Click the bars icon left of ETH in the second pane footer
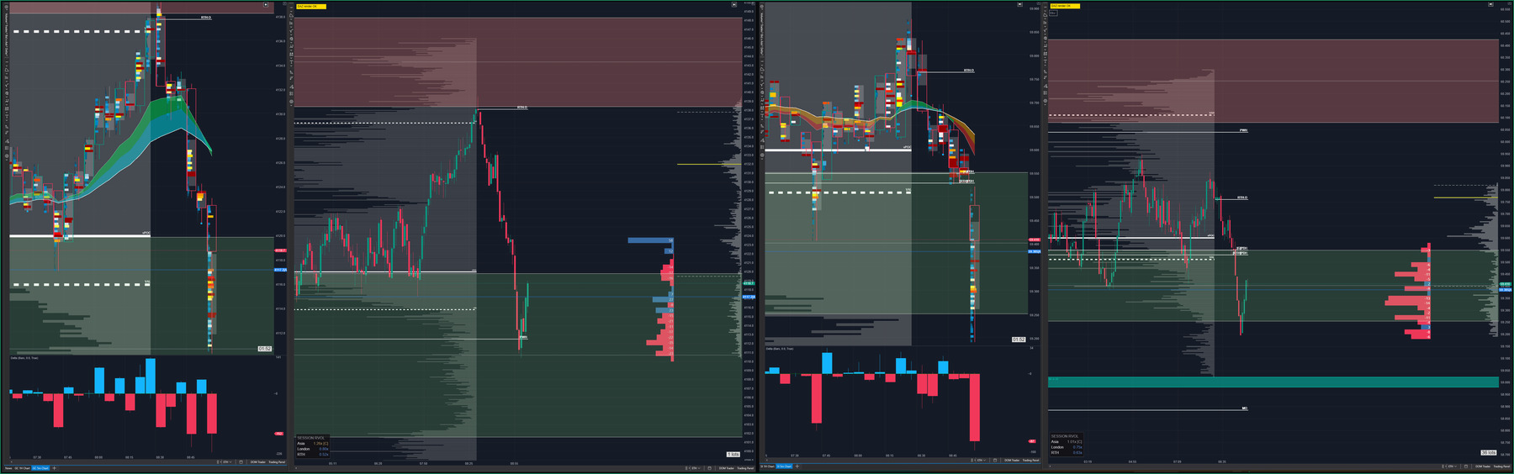1514x474 pixels. click(686, 468)
